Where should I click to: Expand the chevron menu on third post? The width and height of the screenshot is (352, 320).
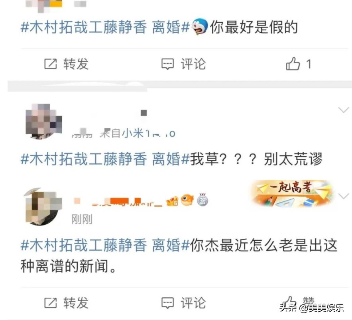[x=344, y=196]
